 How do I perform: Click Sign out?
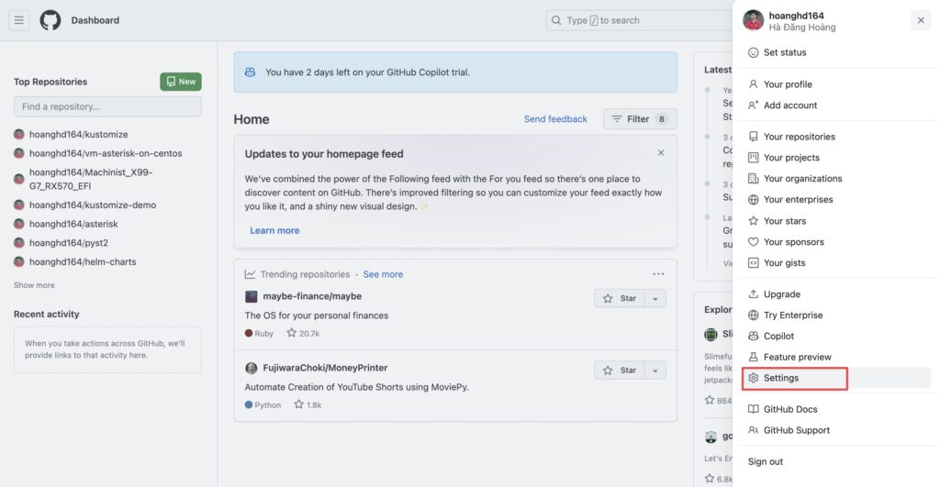click(x=836, y=462)
